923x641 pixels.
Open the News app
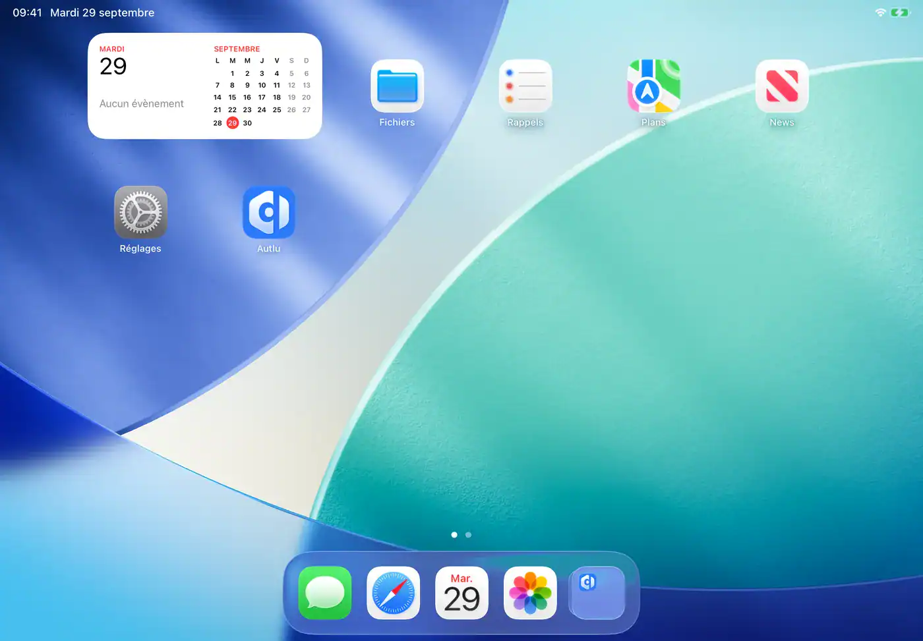782,86
